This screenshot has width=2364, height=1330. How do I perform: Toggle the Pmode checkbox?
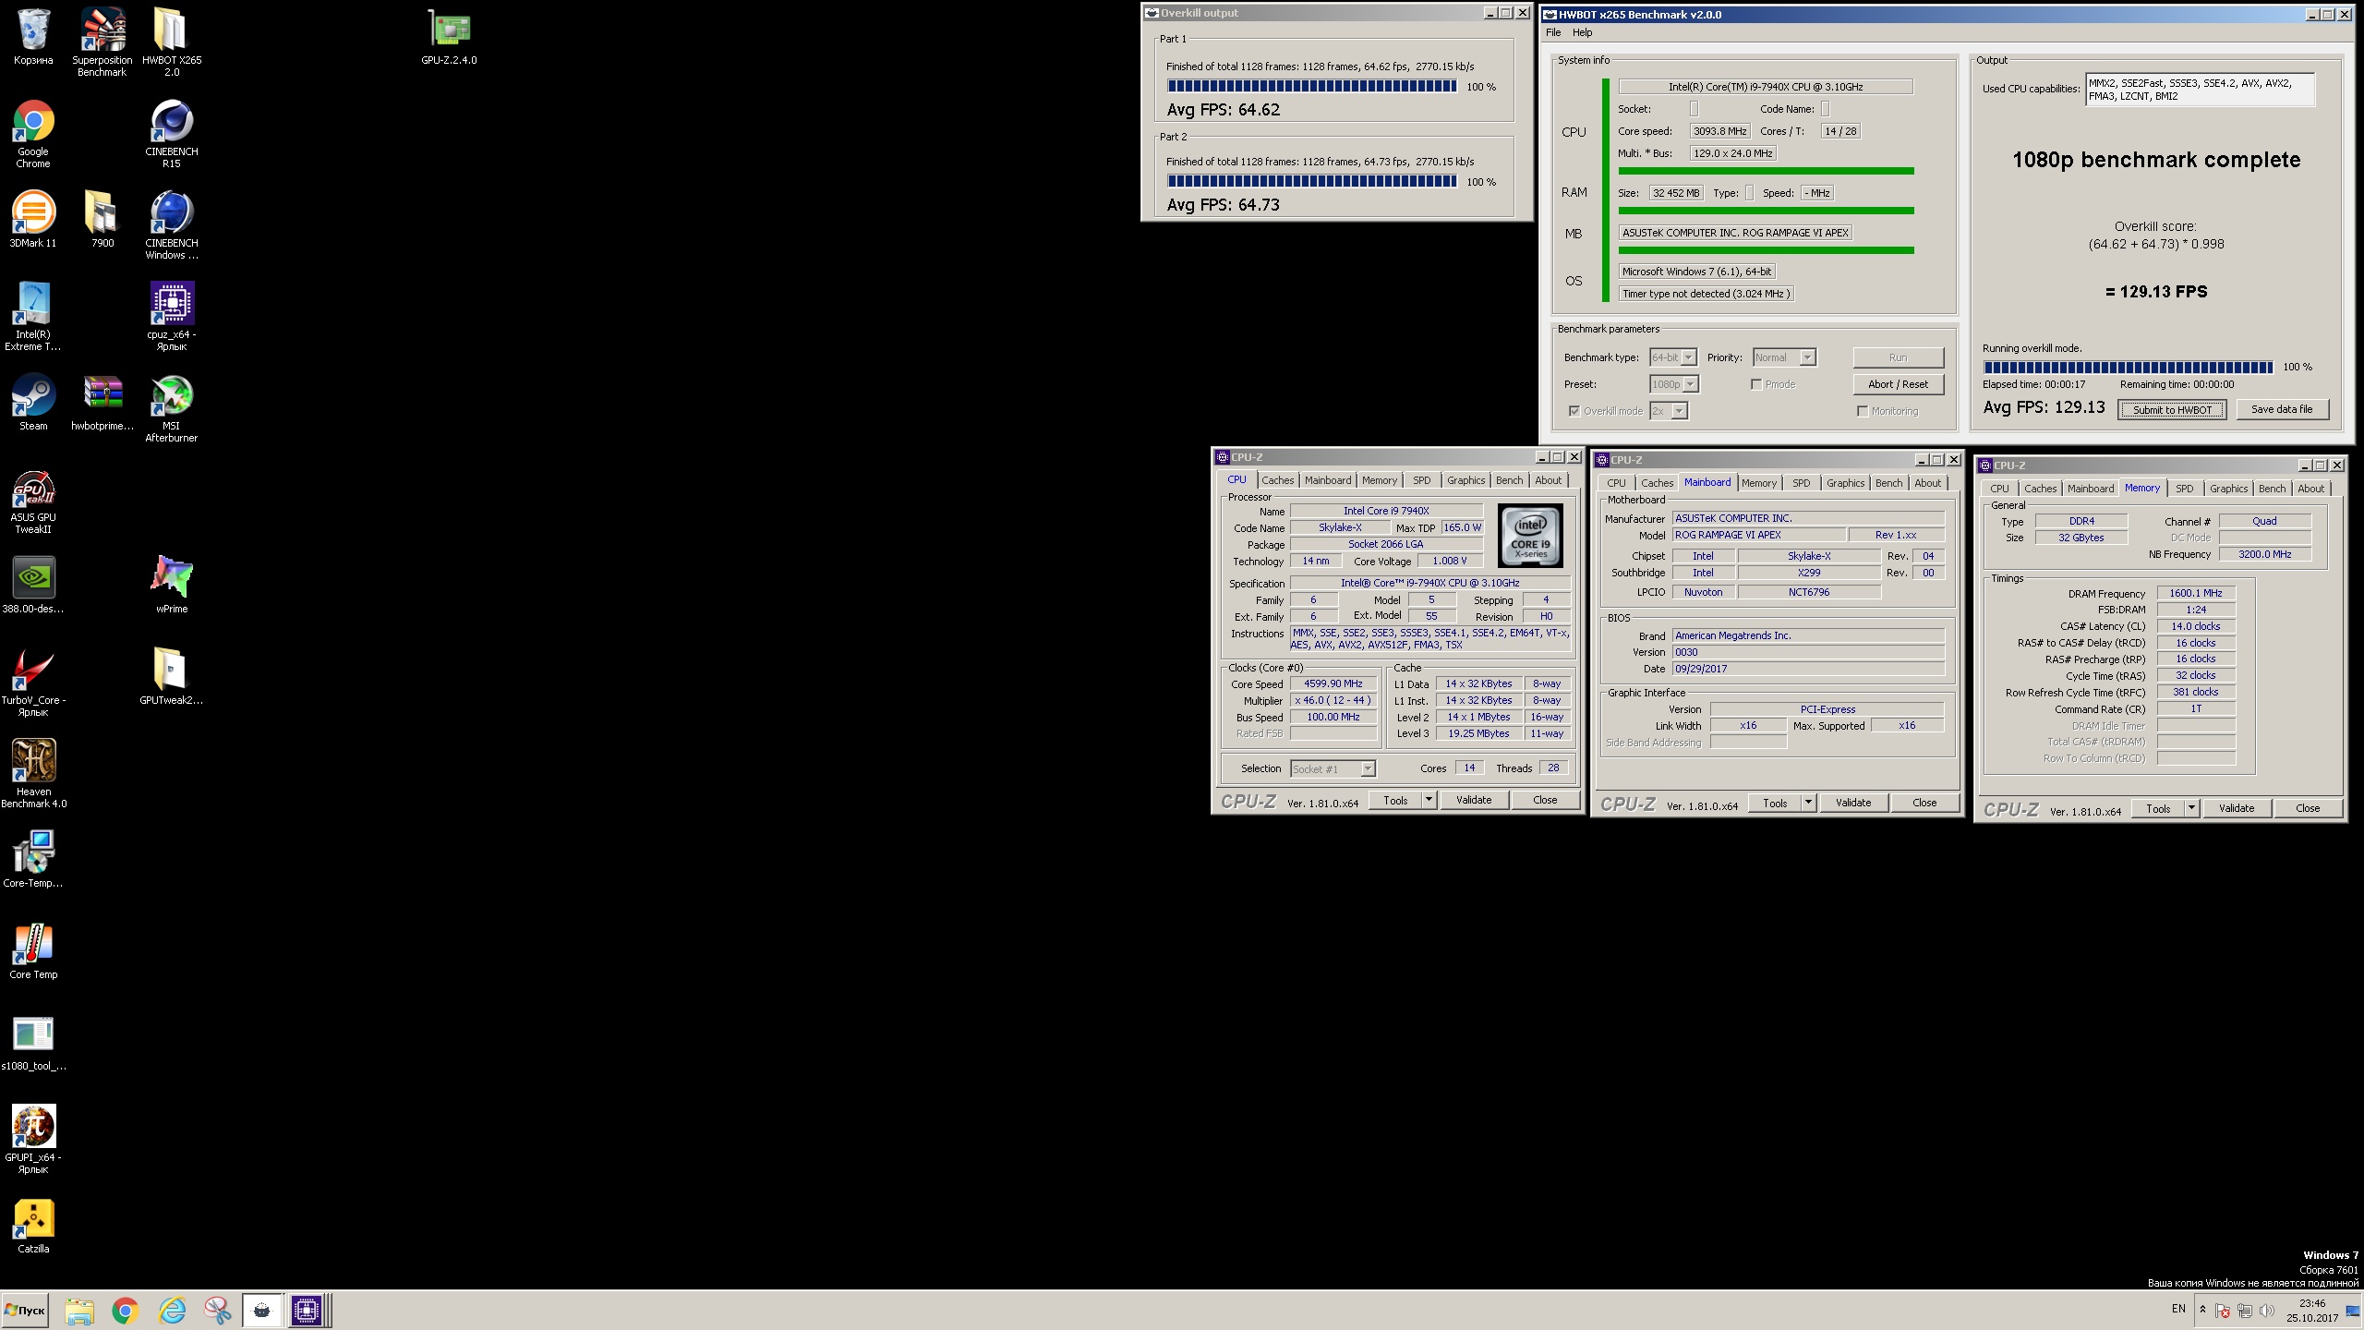pos(1756,384)
